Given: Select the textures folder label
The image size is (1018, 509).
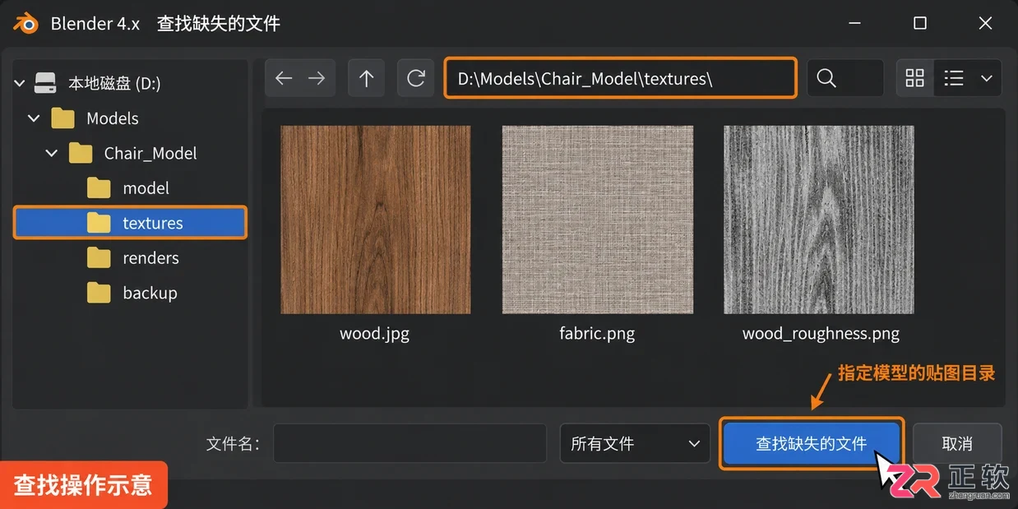Looking at the screenshot, I should point(153,223).
